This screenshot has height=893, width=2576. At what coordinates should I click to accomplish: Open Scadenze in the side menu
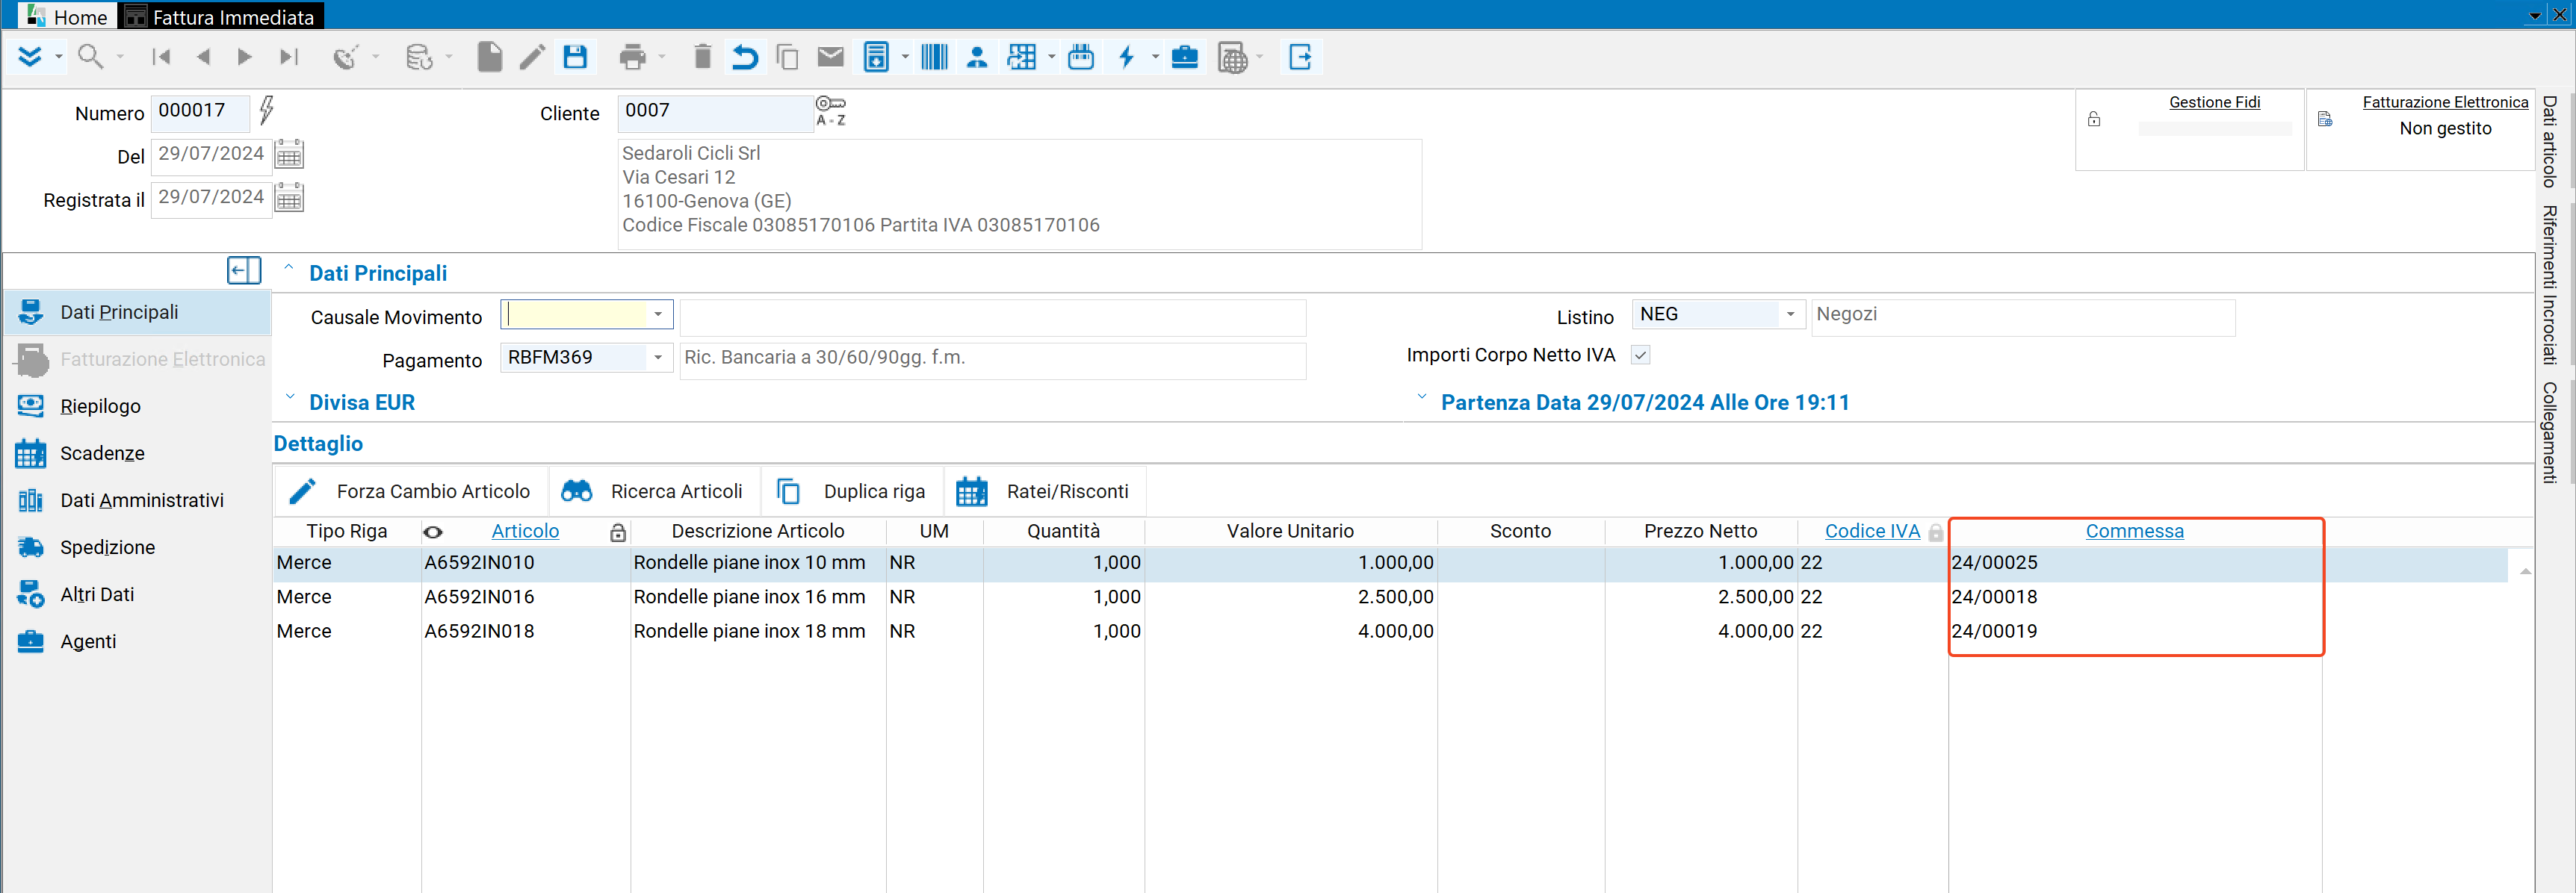102,453
